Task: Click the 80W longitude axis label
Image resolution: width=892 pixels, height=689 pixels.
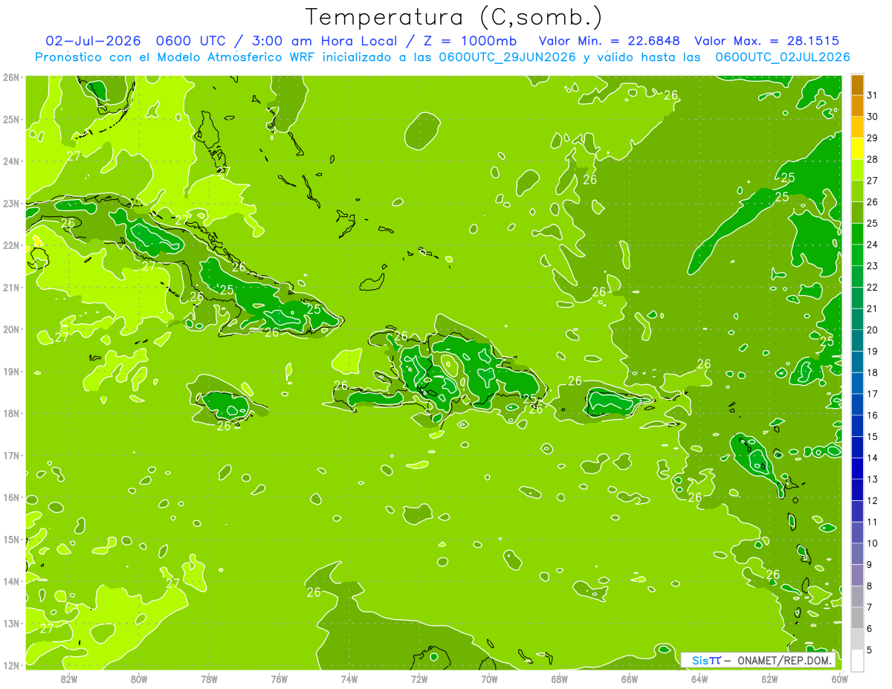Action: 139,679
